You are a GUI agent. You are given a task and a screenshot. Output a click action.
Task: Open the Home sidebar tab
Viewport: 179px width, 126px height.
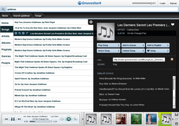point(7,23)
